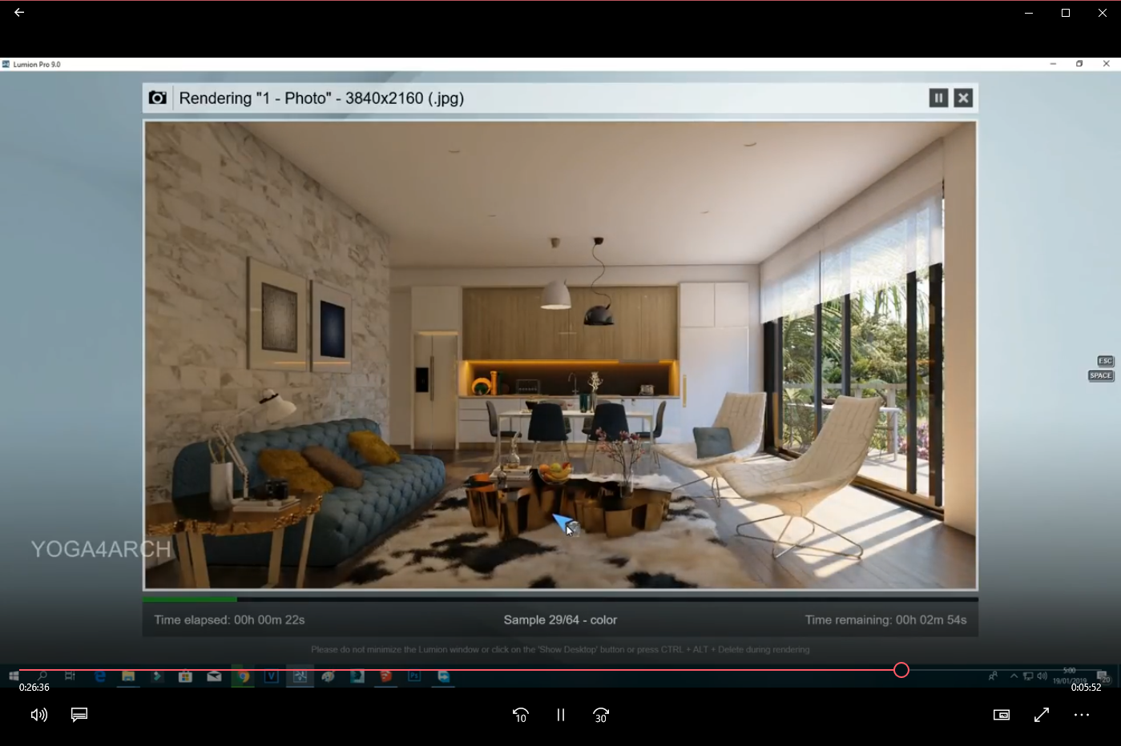Cancel the Lumion render with the X button
The image size is (1121, 746).
click(x=963, y=98)
